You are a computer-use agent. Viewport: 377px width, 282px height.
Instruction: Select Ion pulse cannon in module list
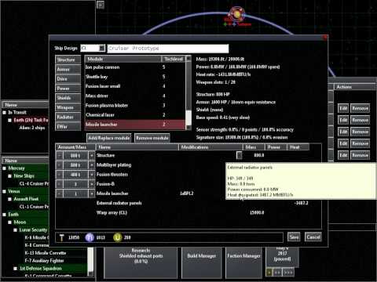[x=135, y=67]
